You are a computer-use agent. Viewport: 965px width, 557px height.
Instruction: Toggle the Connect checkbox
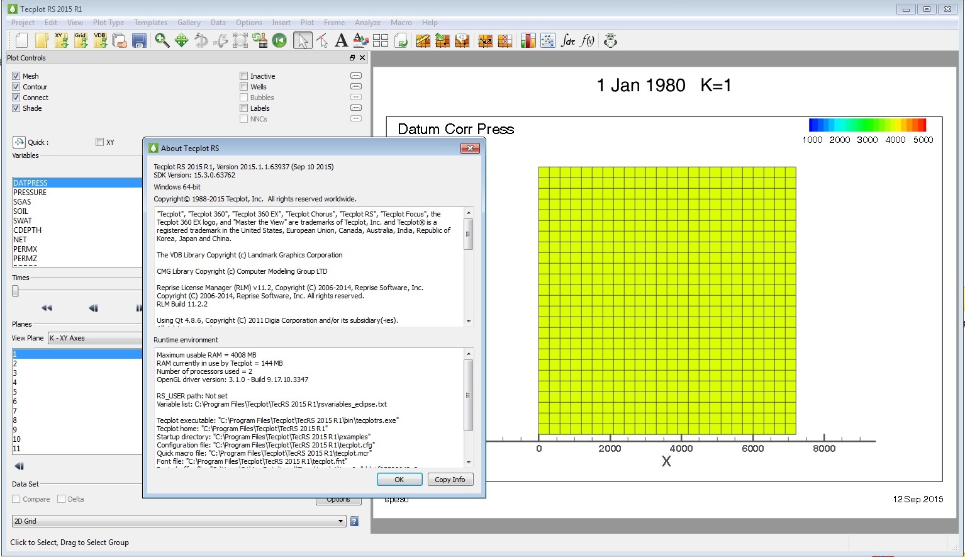coord(16,98)
